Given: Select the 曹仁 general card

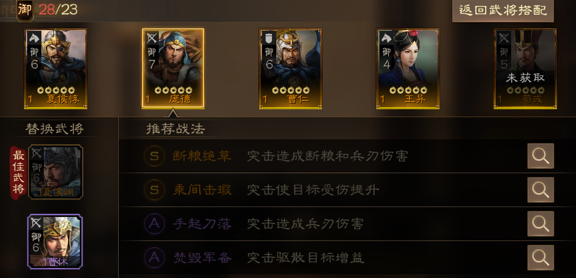Looking at the screenshot, I should (x=290, y=69).
